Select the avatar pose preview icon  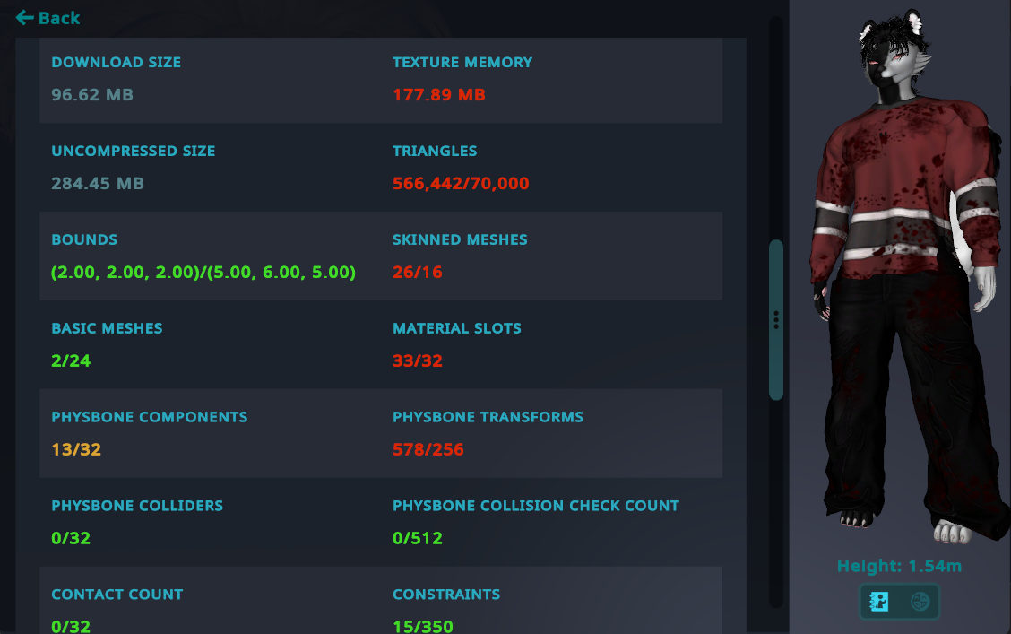[x=879, y=601]
